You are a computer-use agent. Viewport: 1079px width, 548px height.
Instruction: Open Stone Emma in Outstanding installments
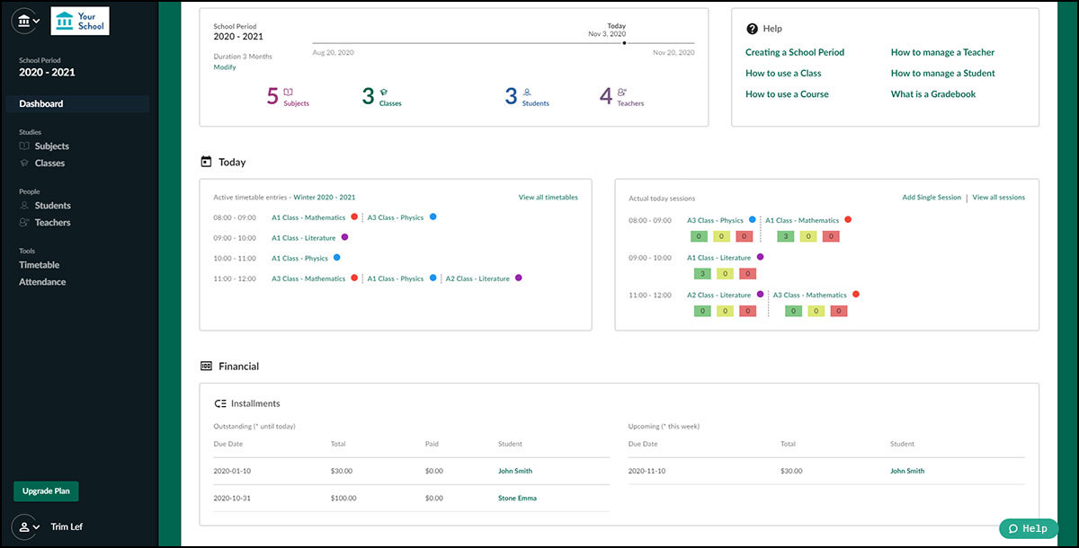(x=517, y=498)
